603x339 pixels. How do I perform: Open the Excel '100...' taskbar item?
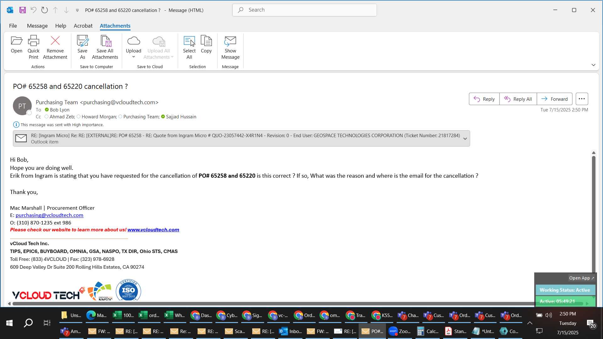[x=123, y=315]
